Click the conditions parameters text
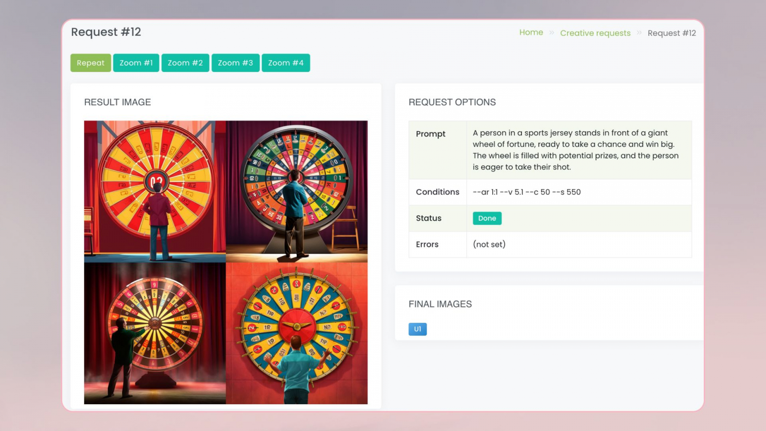 [527, 192]
